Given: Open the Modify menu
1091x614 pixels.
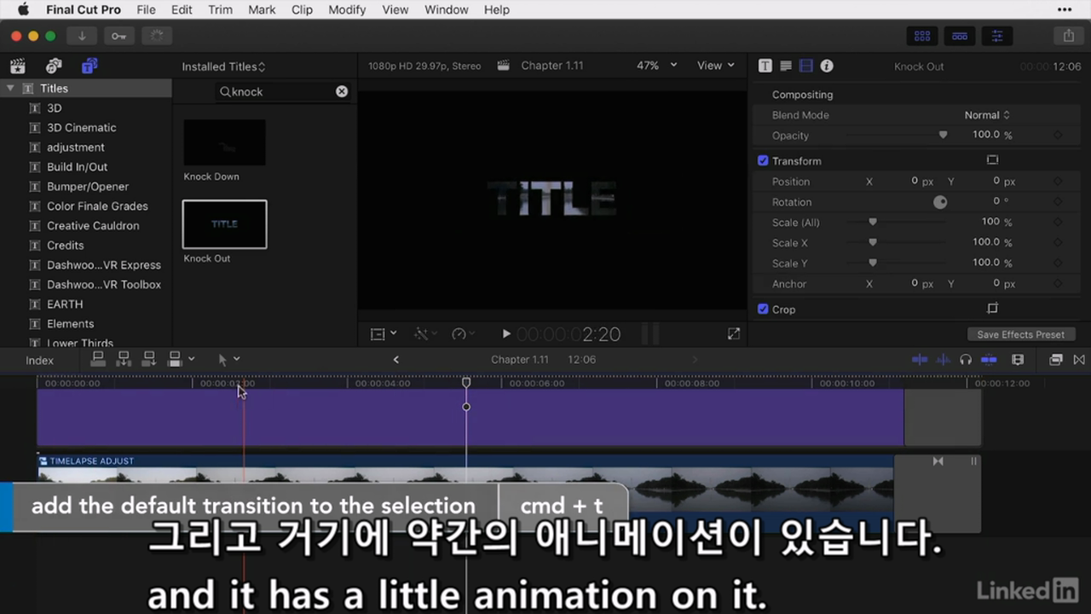Looking at the screenshot, I should coord(347,9).
